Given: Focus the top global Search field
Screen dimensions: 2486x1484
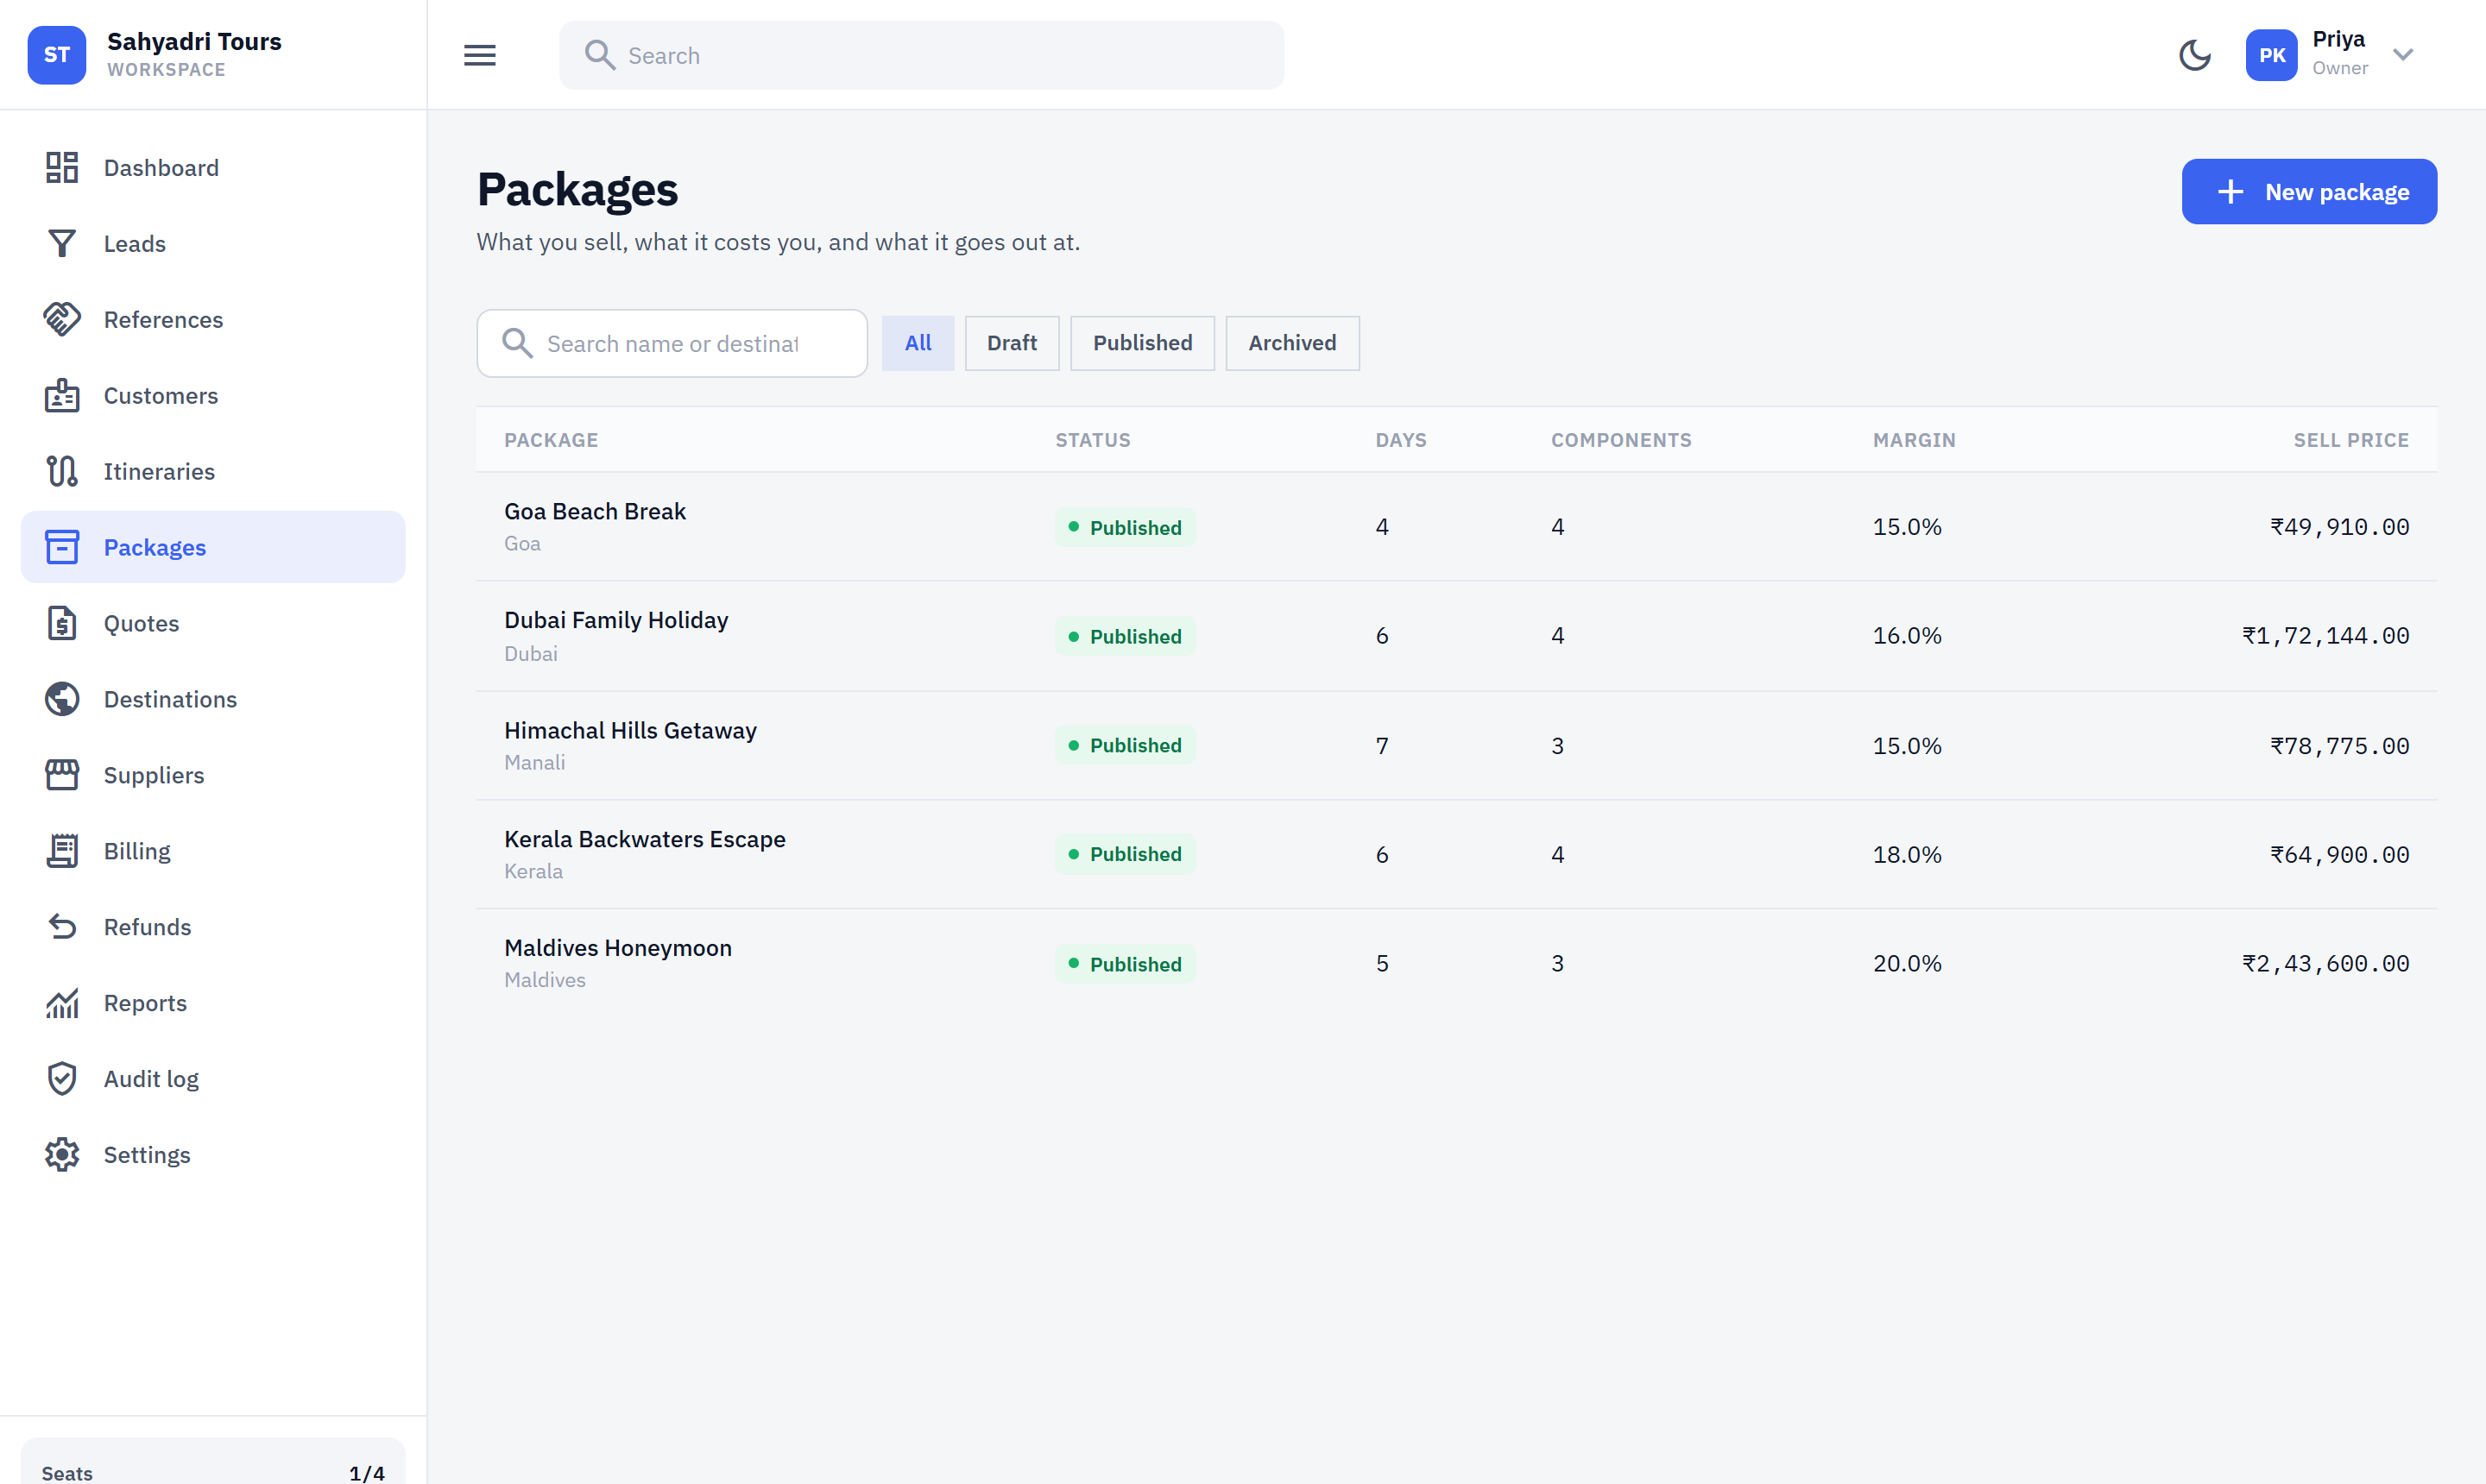Looking at the screenshot, I should 921,55.
